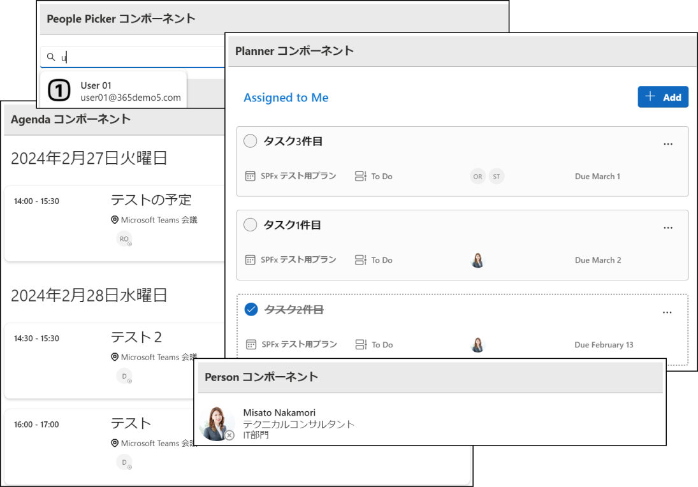Click assignee photo on タスク2件目
698x487 pixels.
pyautogui.click(x=477, y=345)
